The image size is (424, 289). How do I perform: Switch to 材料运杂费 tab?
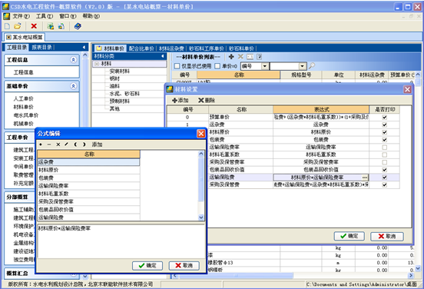(x=171, y=48)
